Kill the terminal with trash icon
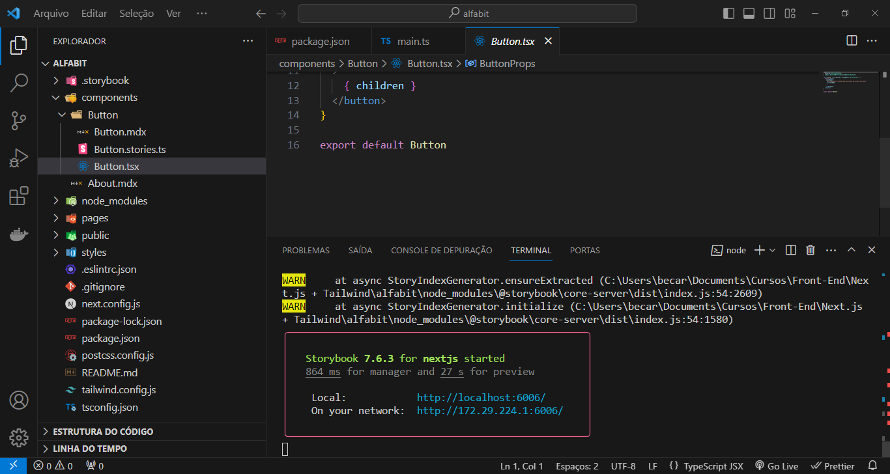 point(811,250)
